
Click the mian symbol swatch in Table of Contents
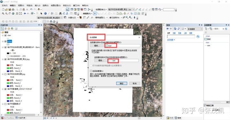click(8, 44)
